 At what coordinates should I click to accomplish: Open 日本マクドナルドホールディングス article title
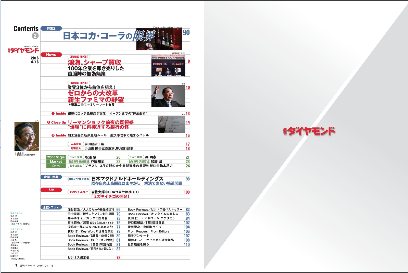(x=127, y=179)
